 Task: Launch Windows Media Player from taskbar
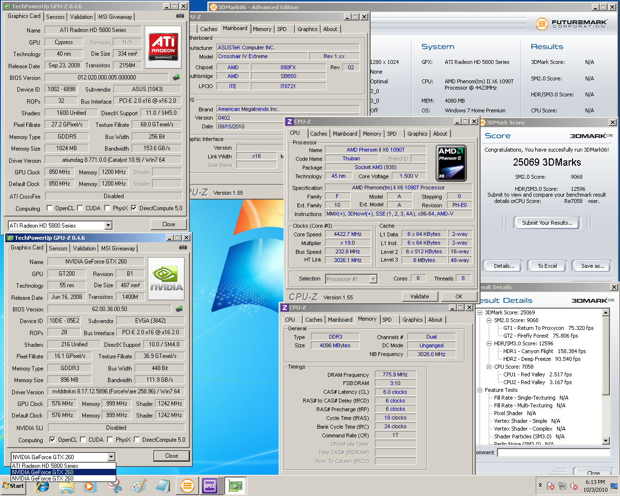click(90, 486)
